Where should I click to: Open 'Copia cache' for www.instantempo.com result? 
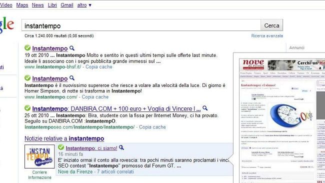[95, 97]
